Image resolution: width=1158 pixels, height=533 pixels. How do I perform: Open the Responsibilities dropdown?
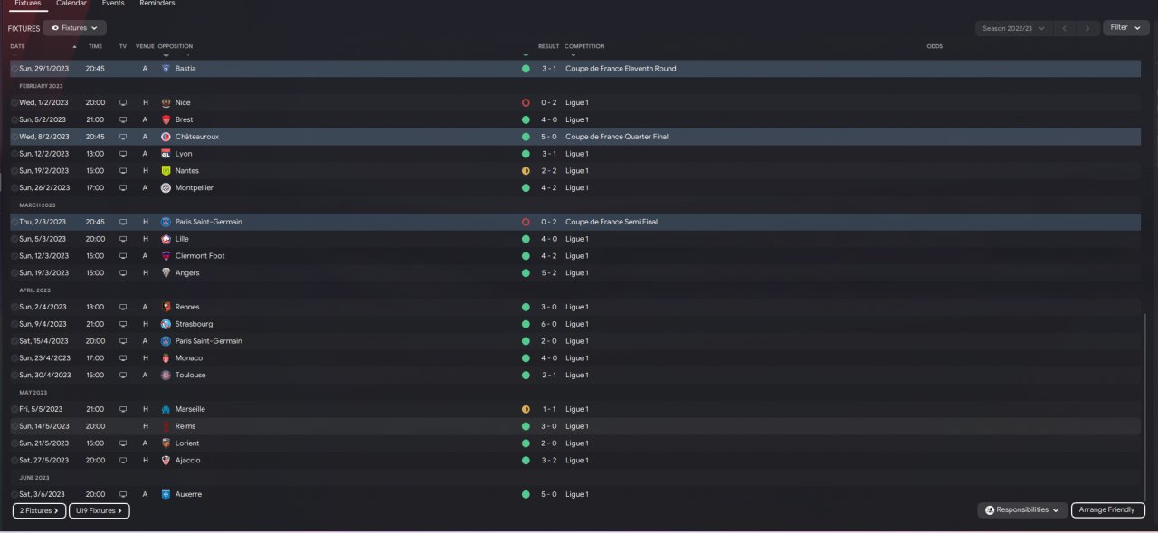1022,510
